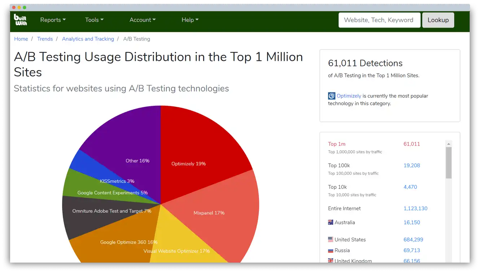Click the scrollbar up arrow in stats list
This screenshot has height=272, width=483.
point(449,144)
